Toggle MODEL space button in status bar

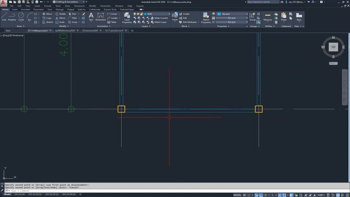237,195
